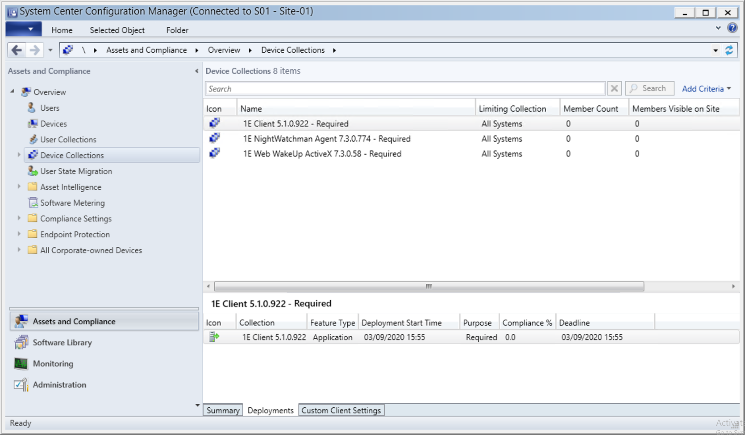Open the Monitoring workspace icon

[x=21, y=364]
